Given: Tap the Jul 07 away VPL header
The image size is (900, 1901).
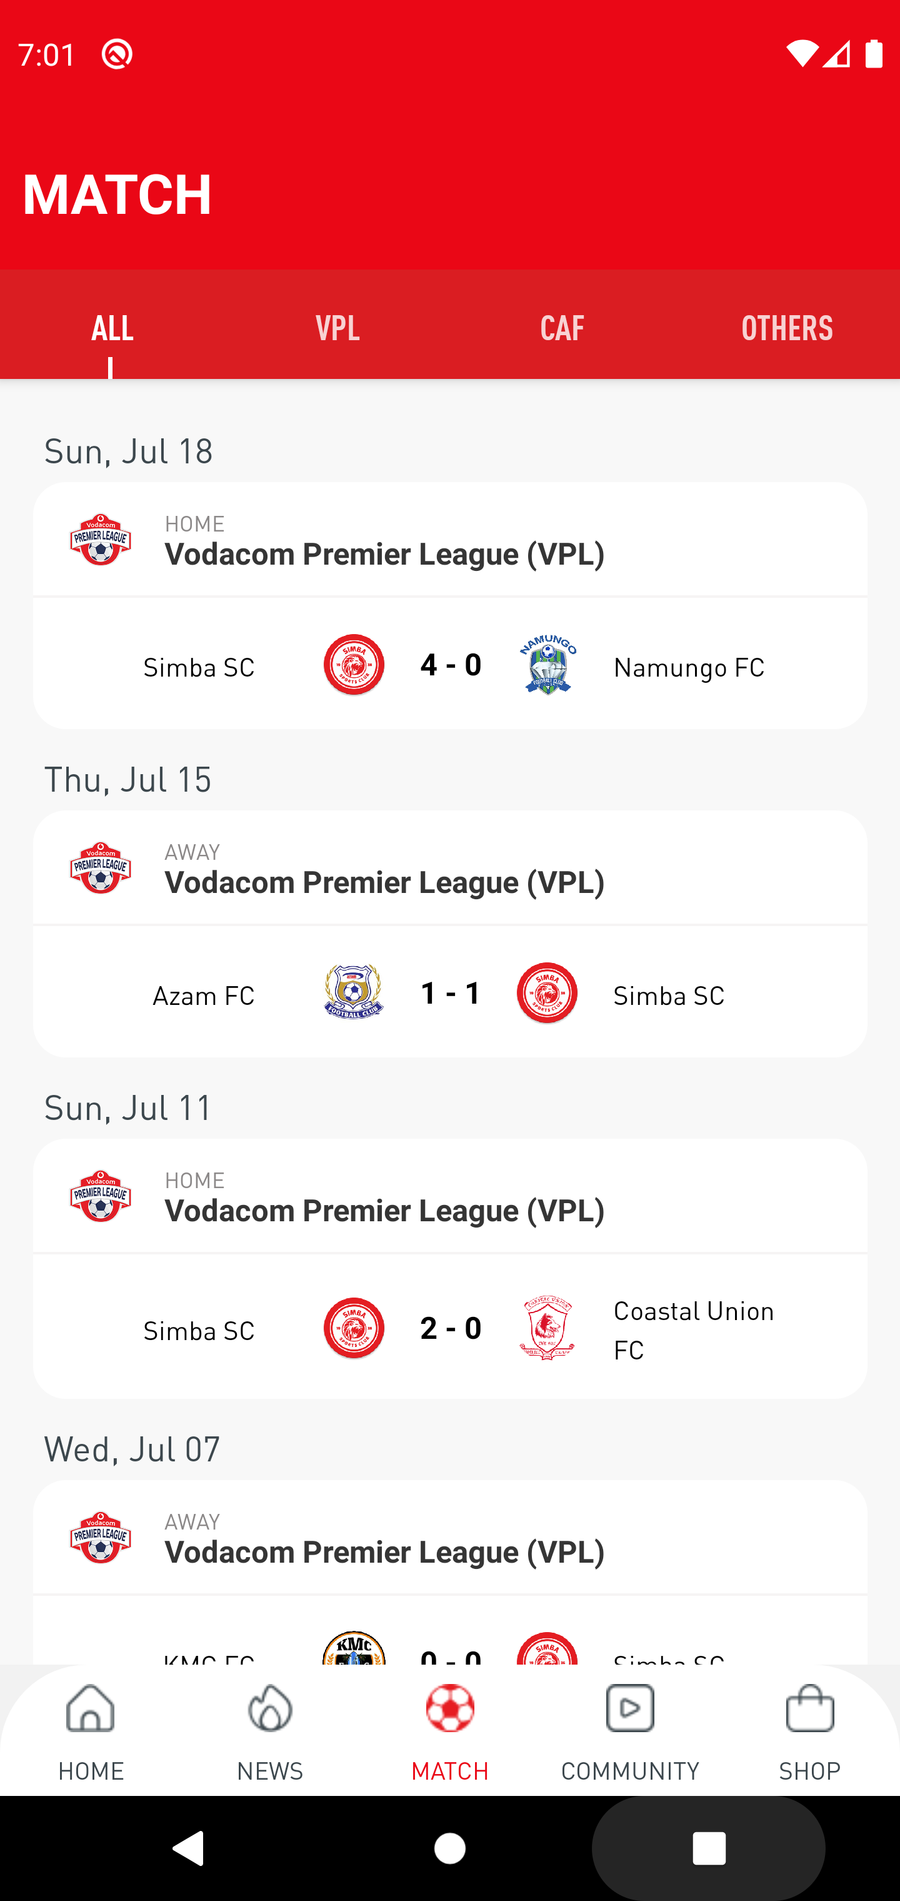Looking at the screenshot, I should [x=450, y=1538].
